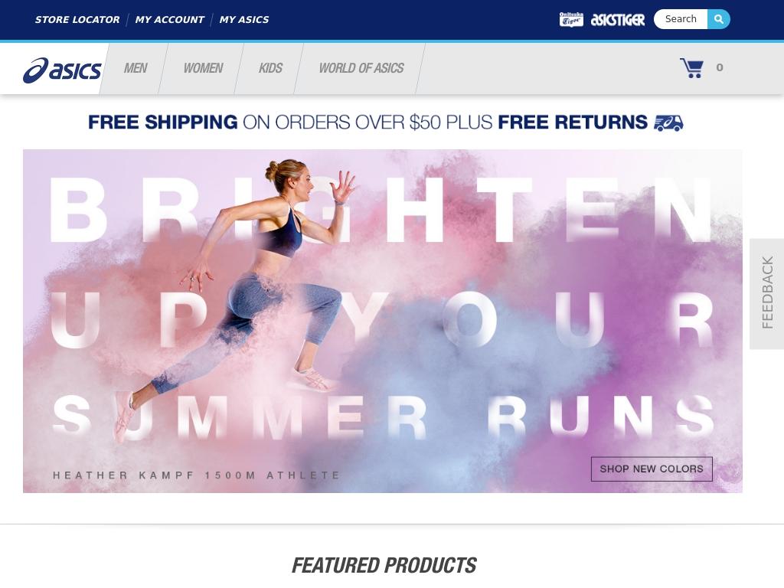Click the Featured Products heading

pyautogui.click(x=384, y=566)
